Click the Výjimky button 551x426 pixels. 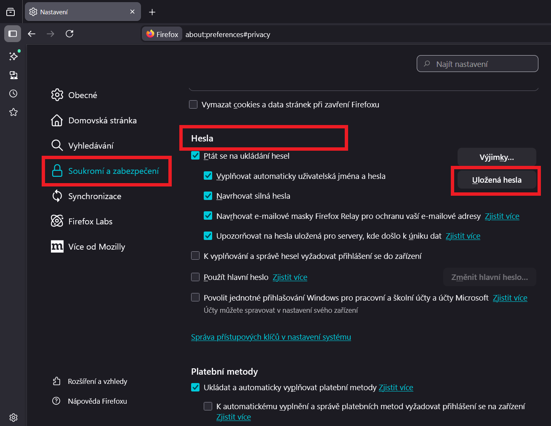[497, 157]
